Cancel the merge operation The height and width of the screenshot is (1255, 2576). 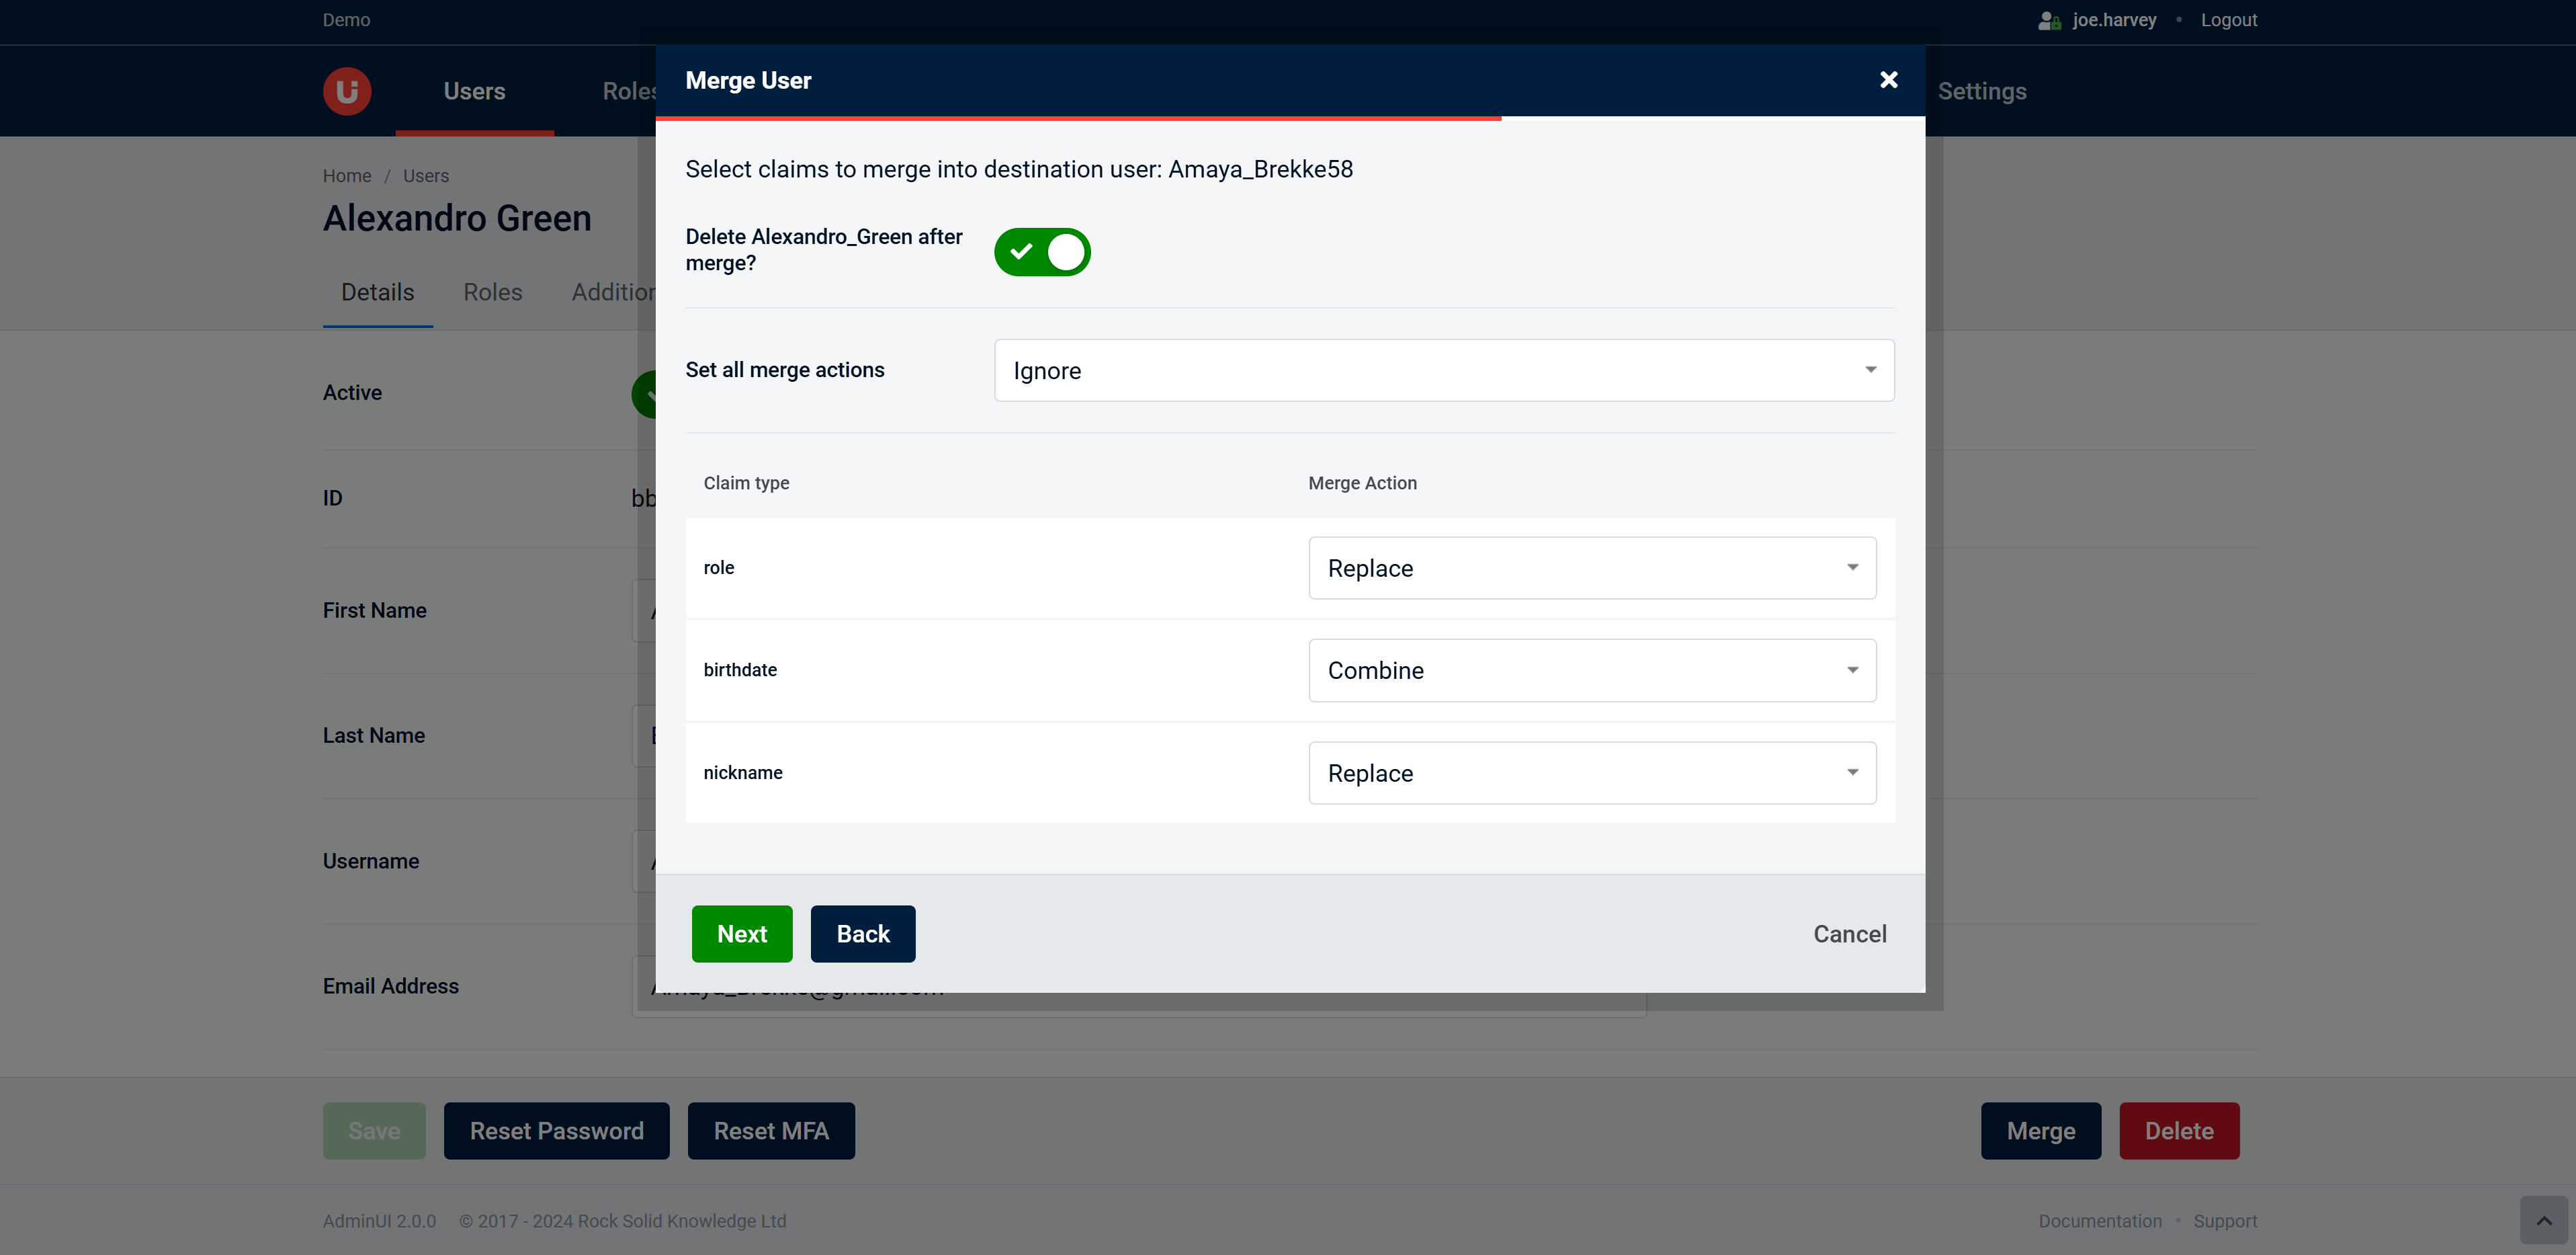[1849, 934]
